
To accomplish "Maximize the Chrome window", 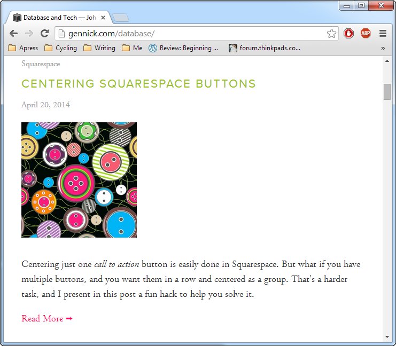I will click(x=361, y=5).
